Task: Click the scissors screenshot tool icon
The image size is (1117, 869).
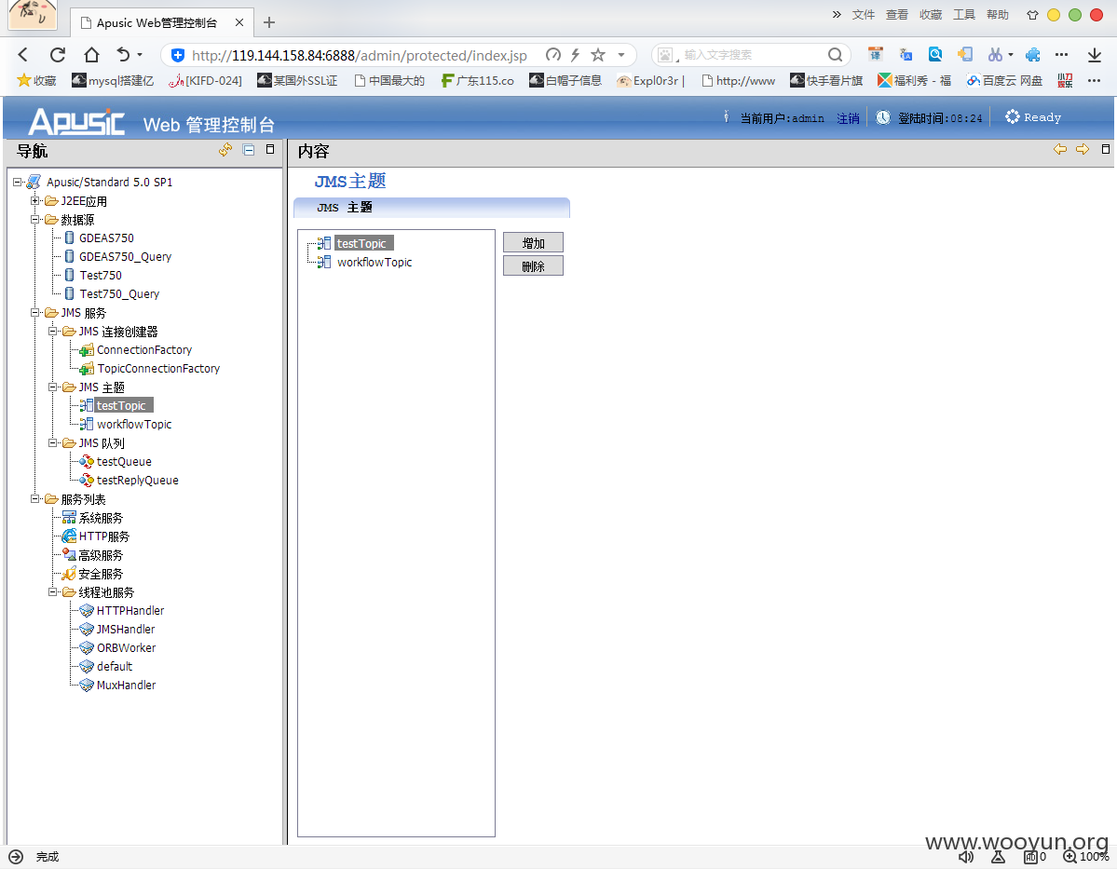Action: [995, 55]
